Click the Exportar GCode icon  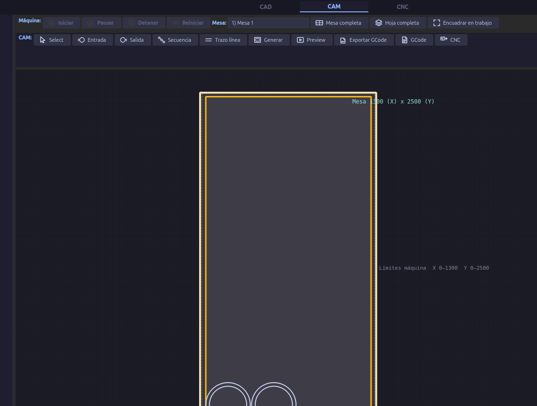(x=343, y=40)
